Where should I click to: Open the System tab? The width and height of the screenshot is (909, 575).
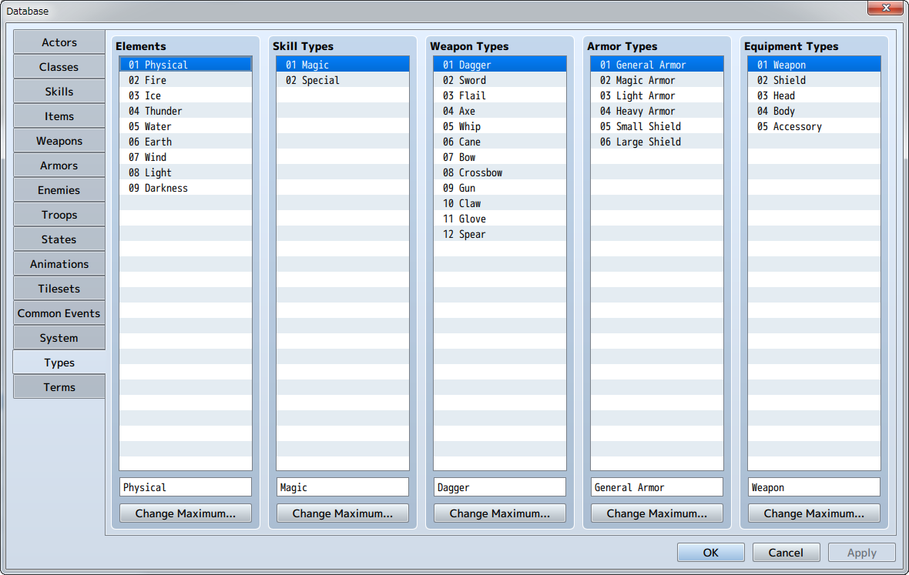coord(59,338)
